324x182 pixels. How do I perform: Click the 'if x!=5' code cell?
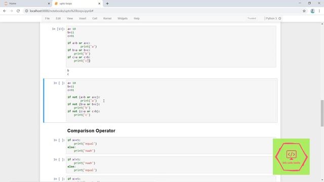(x=171, y=165)
